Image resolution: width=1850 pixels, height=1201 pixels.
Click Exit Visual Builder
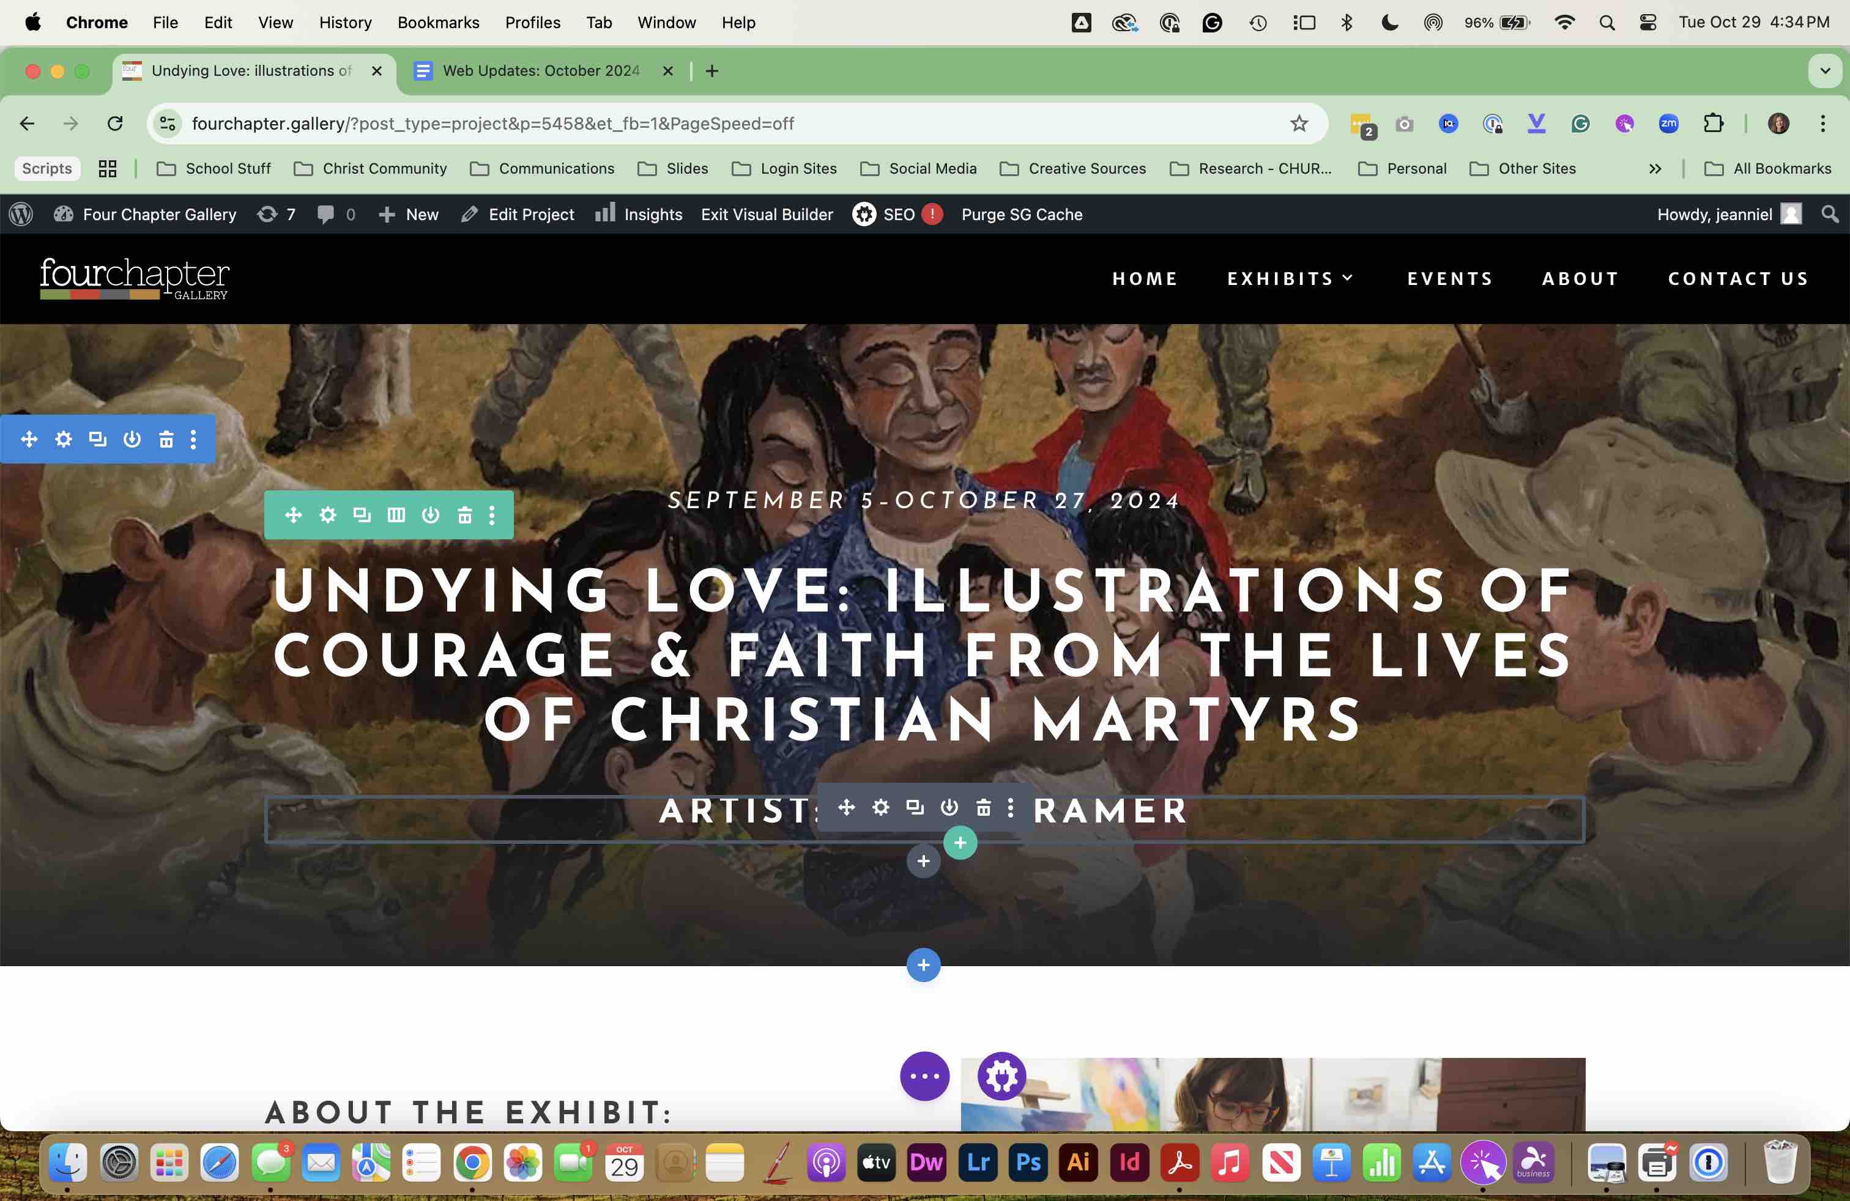[767, 215]
